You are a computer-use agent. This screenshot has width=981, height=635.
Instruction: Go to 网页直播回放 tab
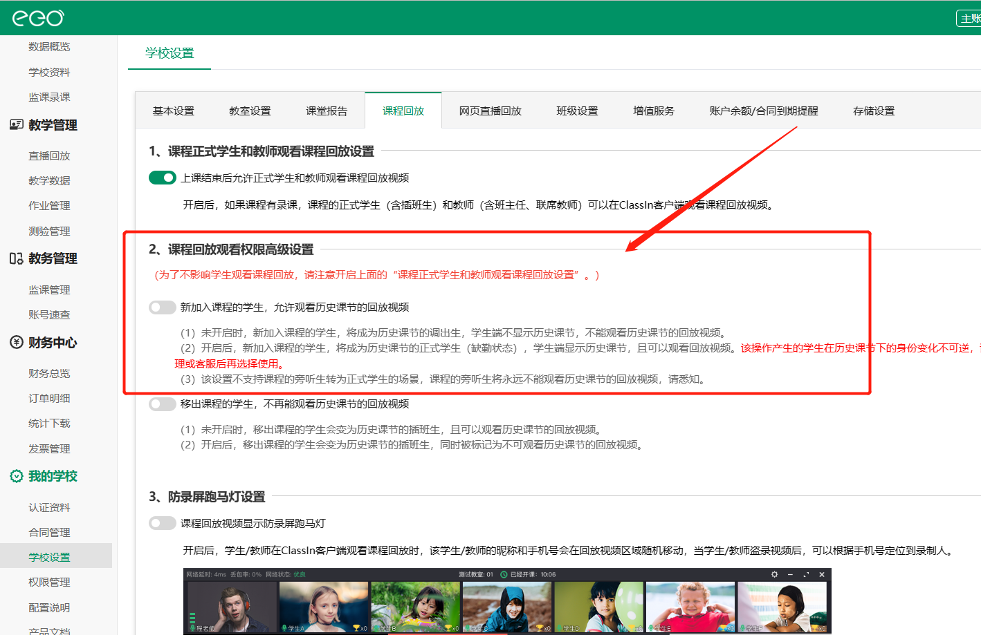coord(490,111)
